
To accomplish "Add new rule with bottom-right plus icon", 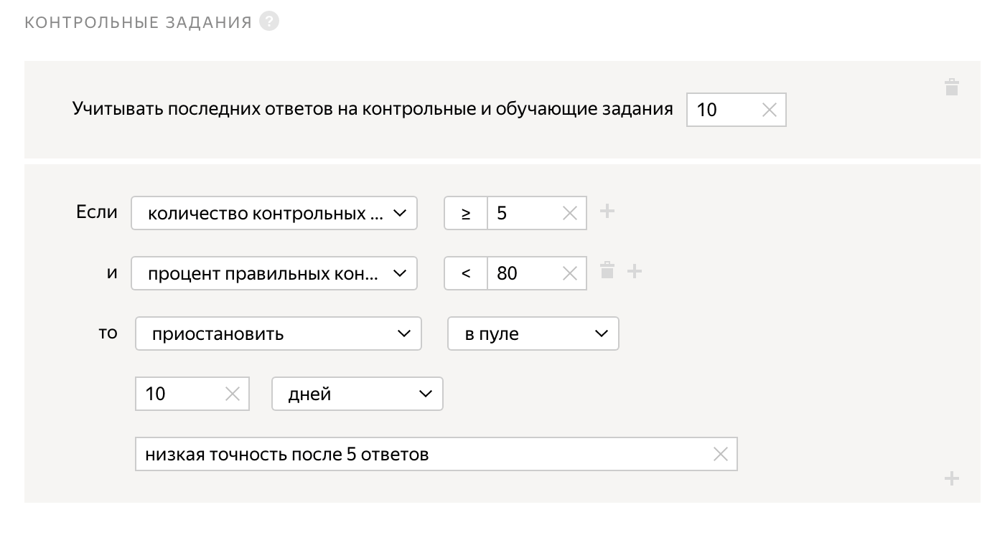I will click(x=952, y=478).
